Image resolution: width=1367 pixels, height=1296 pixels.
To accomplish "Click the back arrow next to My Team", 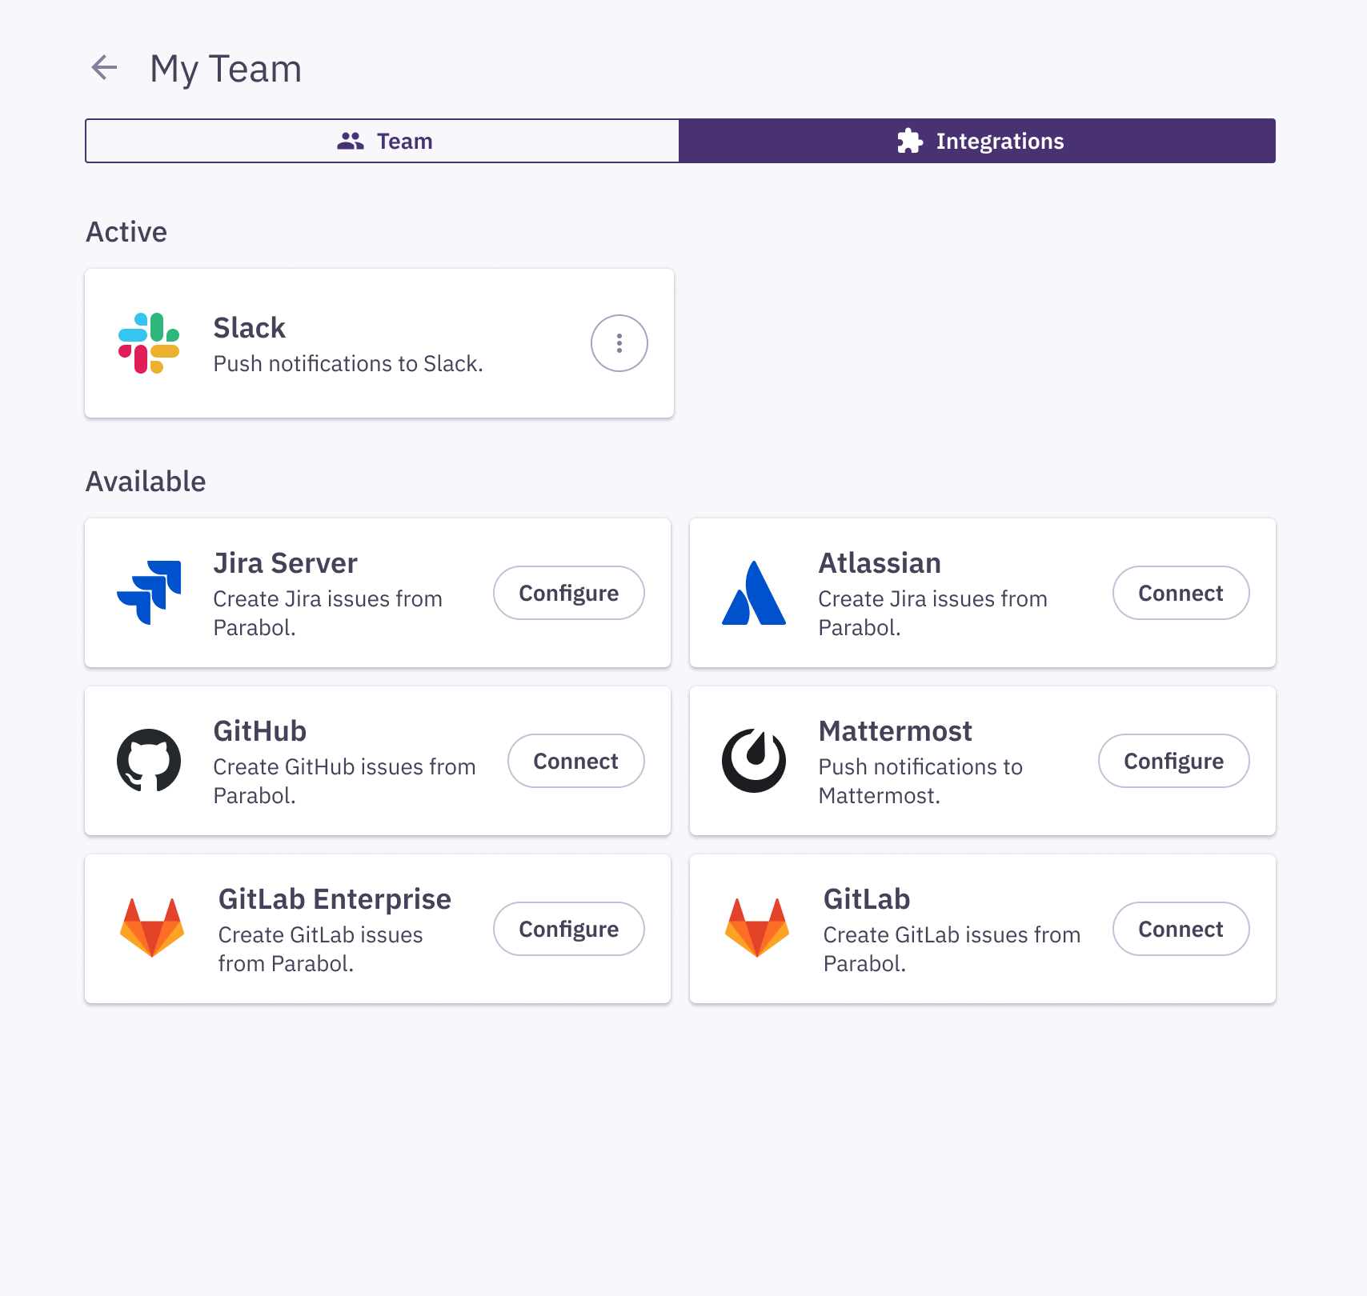I will point(104,68).
